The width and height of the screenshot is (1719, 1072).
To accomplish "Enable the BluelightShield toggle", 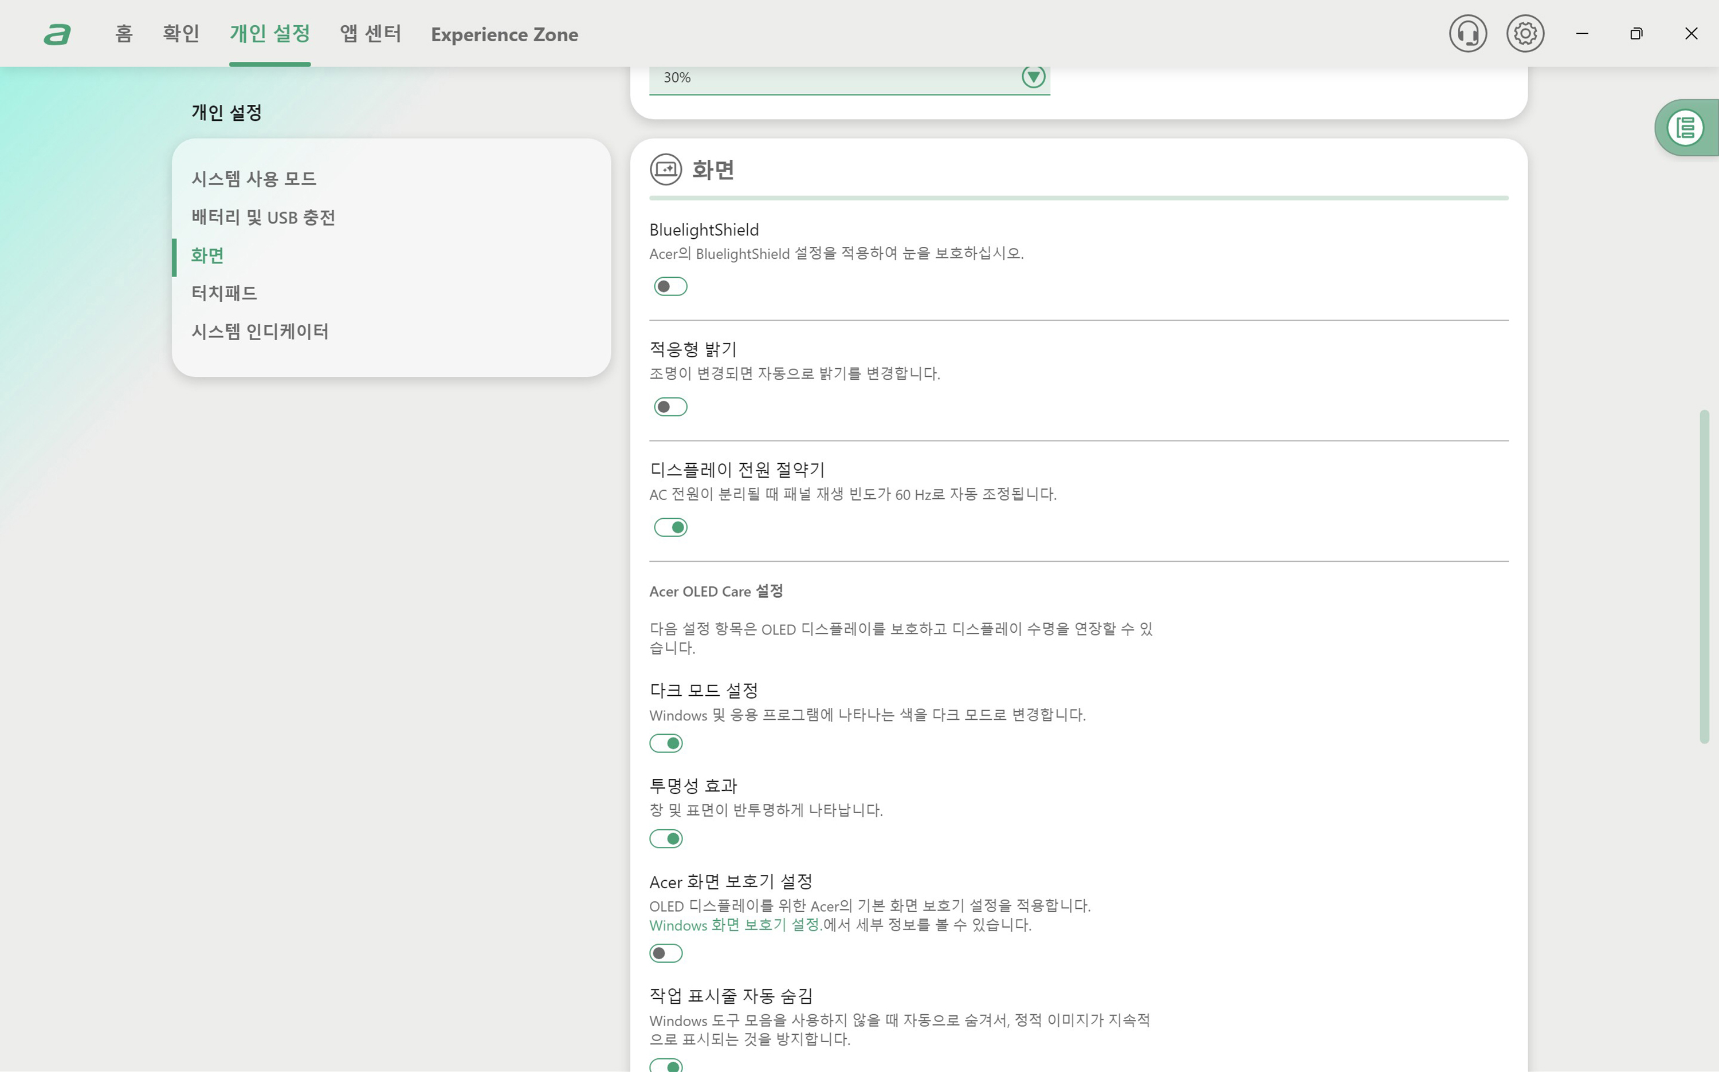I will 670,286.
